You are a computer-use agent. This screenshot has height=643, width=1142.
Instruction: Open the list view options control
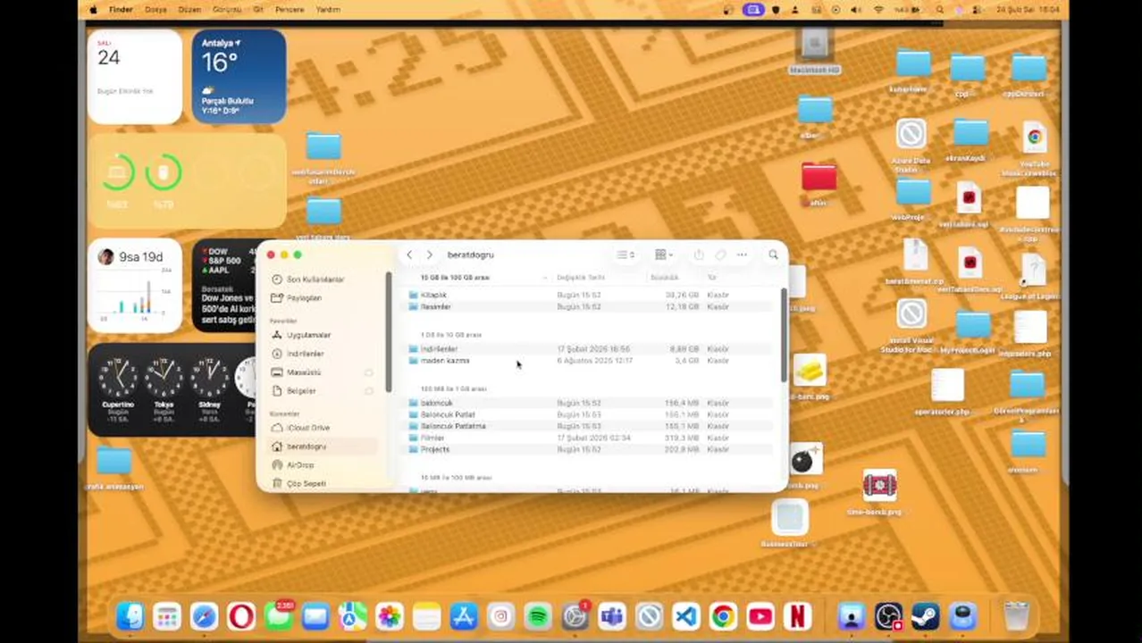click(x=626, y=255)
